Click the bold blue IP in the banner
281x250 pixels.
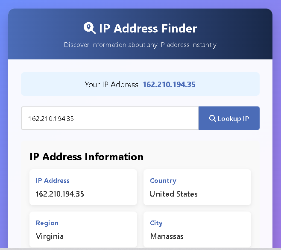click(x=169, y=84)
